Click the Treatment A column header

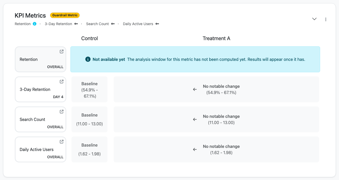(217, 38)
